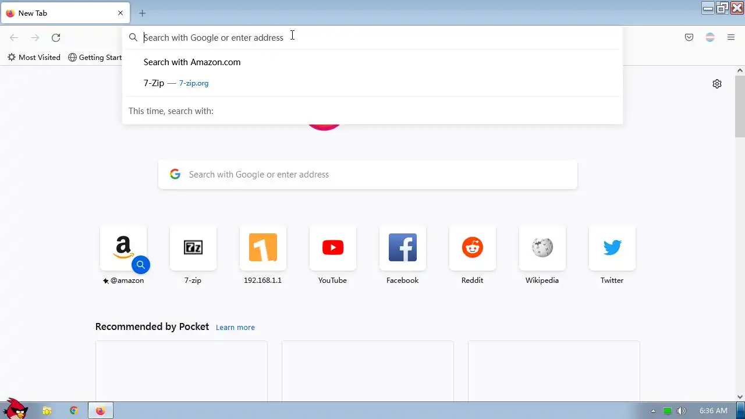Click the Reload page icon
The width and height of the screenshot is (745, 419).
point(56,38)
